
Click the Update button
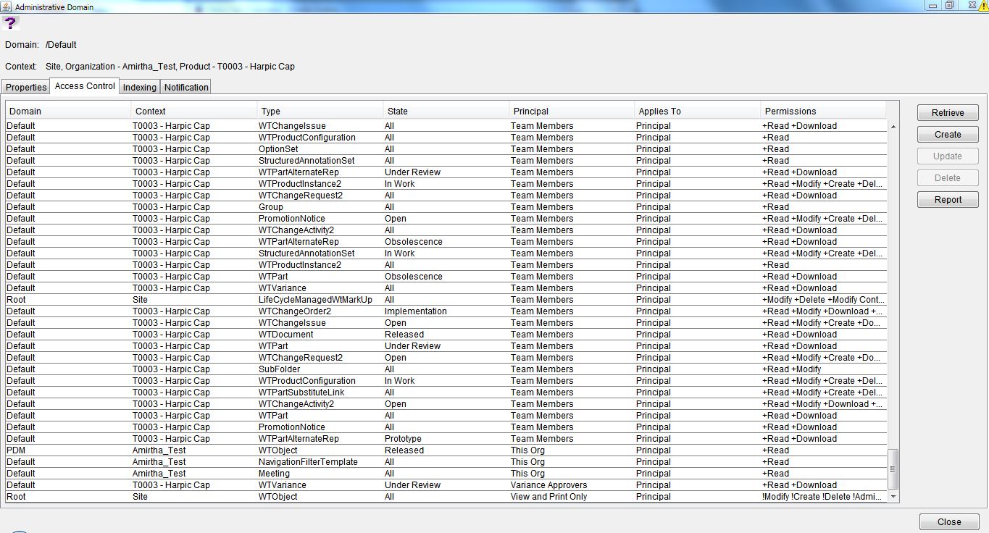pyautogui.click(x=948, y=156)
